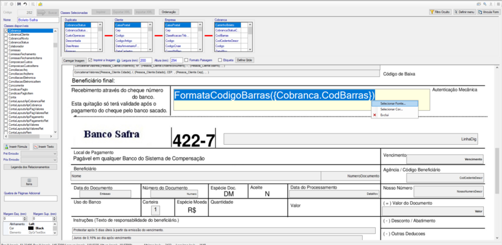
Task: Check the CobrancaMovto class checkbox
Action: (6, 38)
